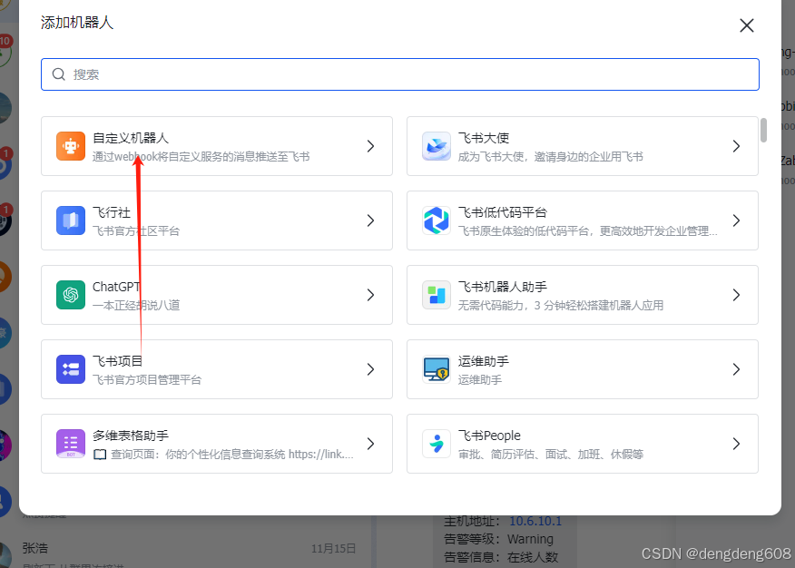This screenshot has height=568, width=795.
Task: Click the 飞书机器人助手 icon
Action: click(437, 296)
